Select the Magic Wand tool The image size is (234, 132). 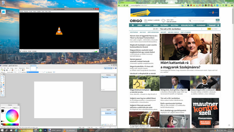1,83
